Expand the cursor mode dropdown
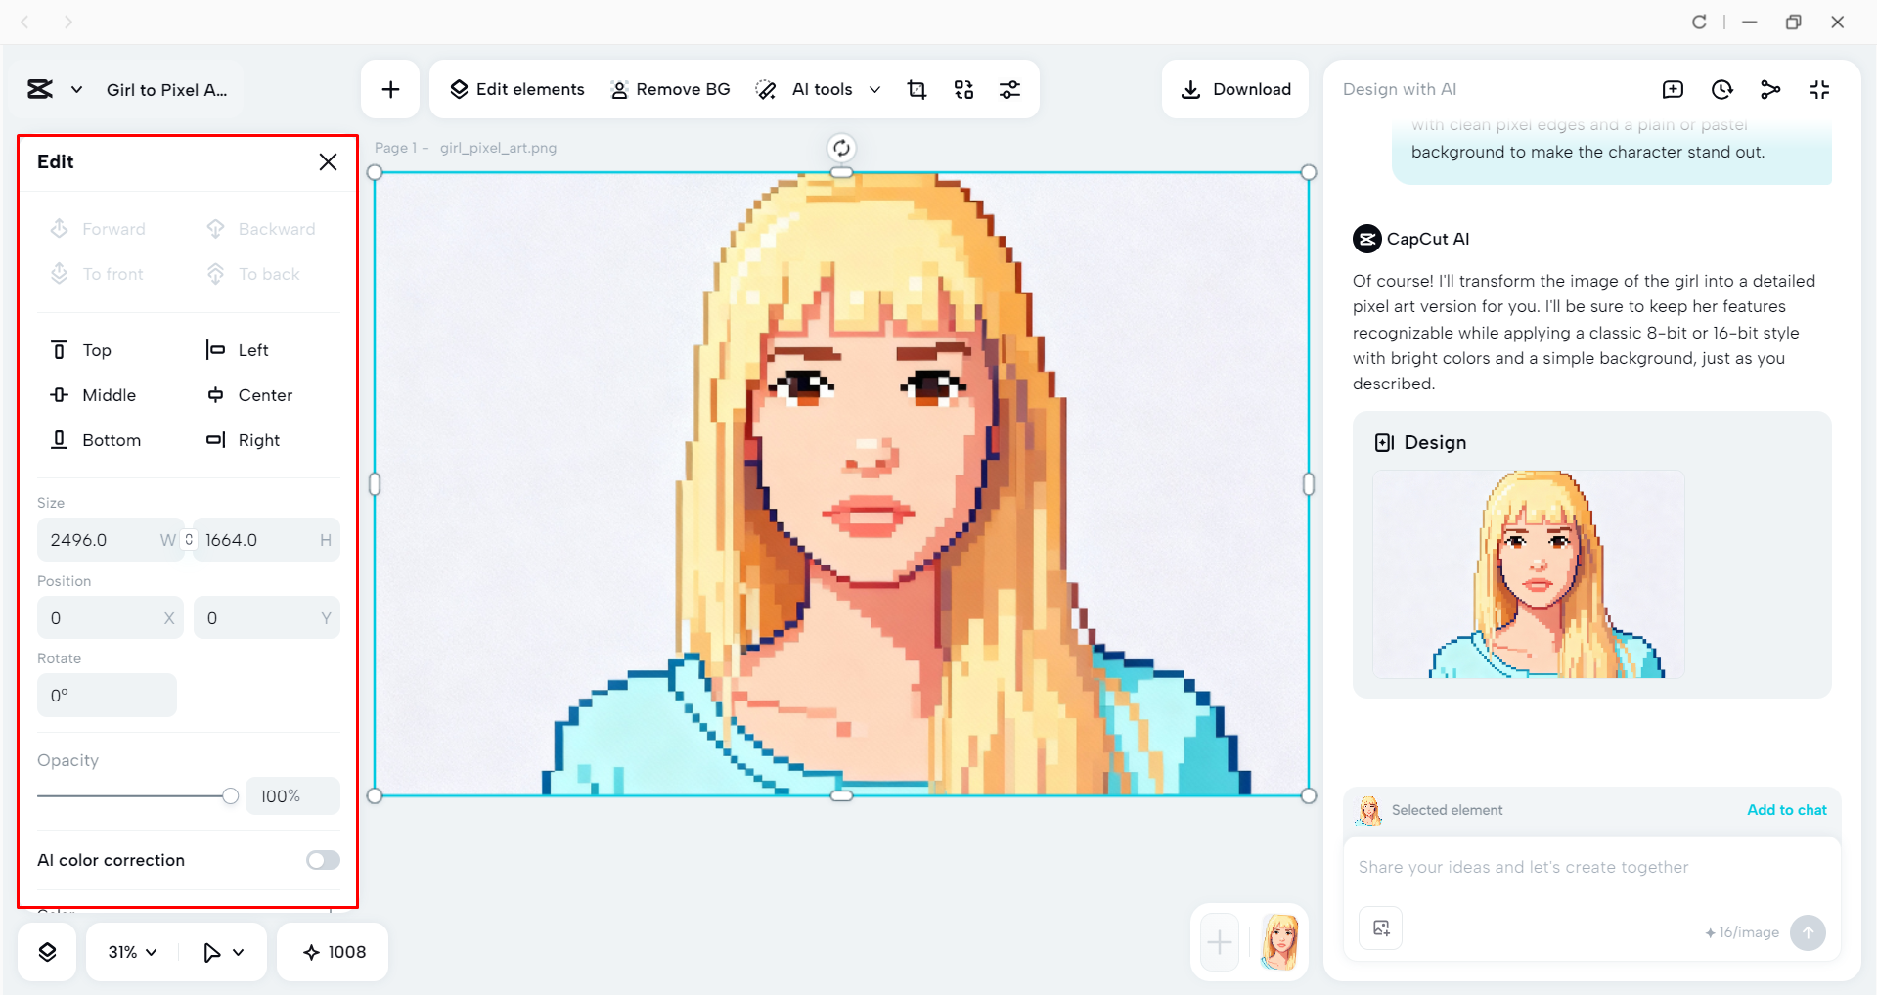Image resolution: width=1877 pixels, height=995 pixels. [223, 950]
